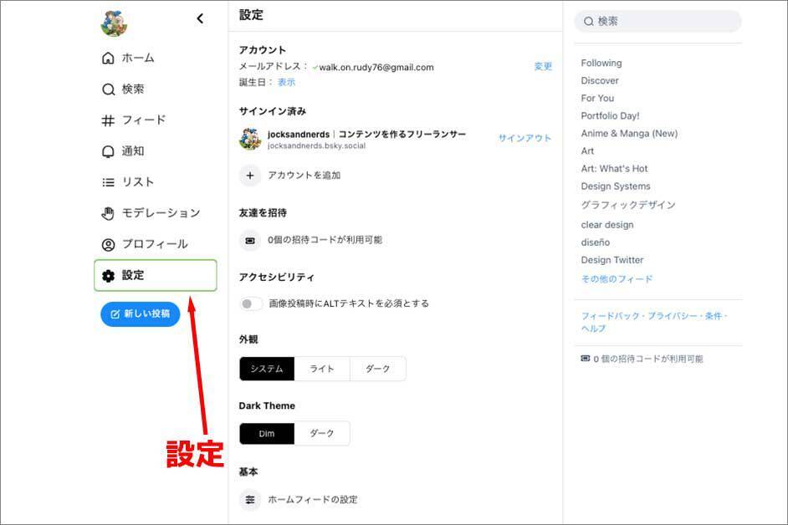Select ダーク appearance mode option

(377, 369)
